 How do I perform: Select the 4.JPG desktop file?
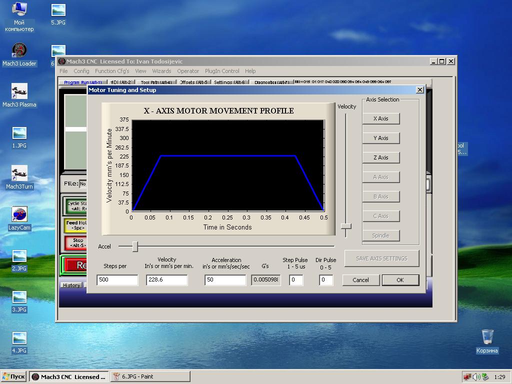(19, 338)
